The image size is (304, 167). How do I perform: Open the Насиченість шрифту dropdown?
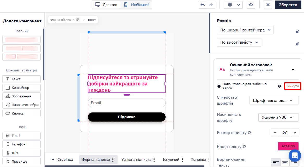278,117
